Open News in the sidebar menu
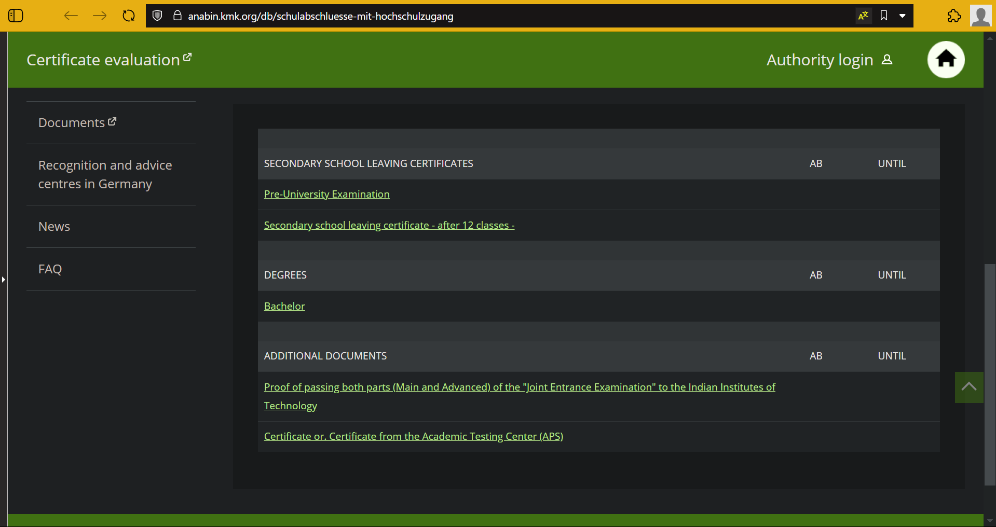This screenshot has height=527, width=996. 54,227
